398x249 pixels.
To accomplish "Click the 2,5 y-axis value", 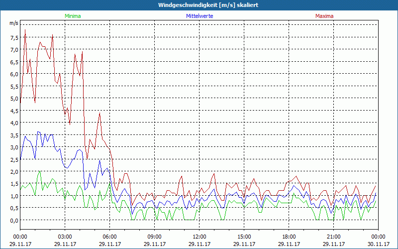I will [x=14, y=160].
